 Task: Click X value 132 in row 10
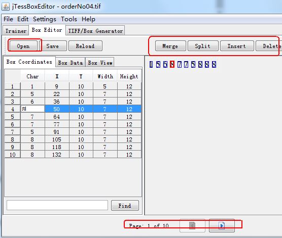click(x=57, y=154)
